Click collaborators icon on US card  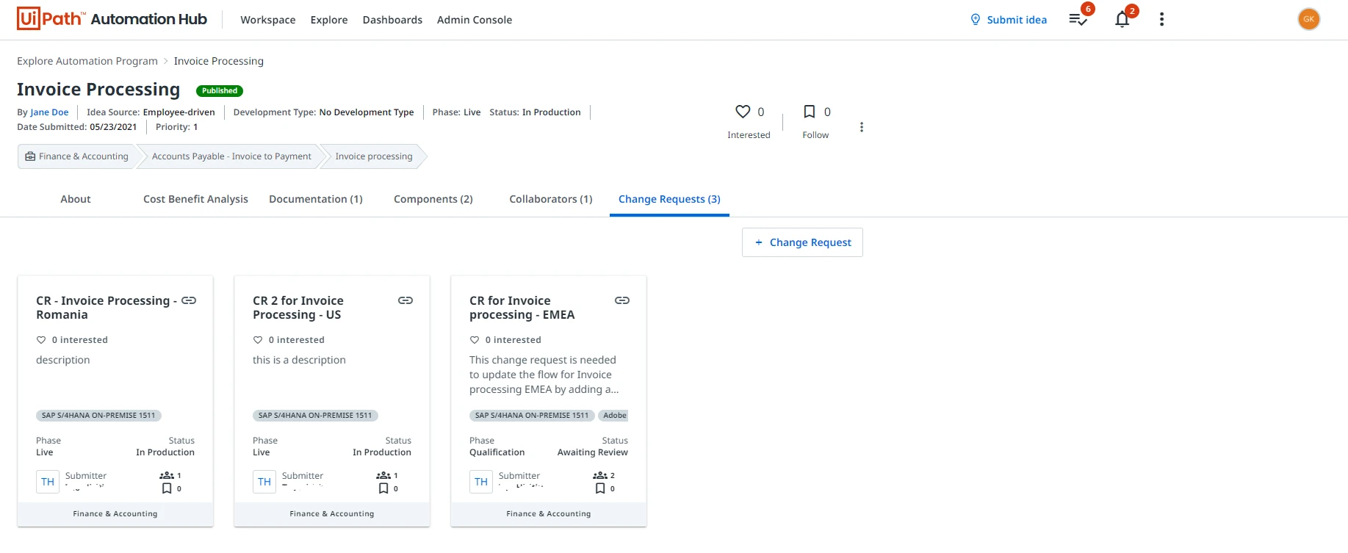(x=383, y=475)
